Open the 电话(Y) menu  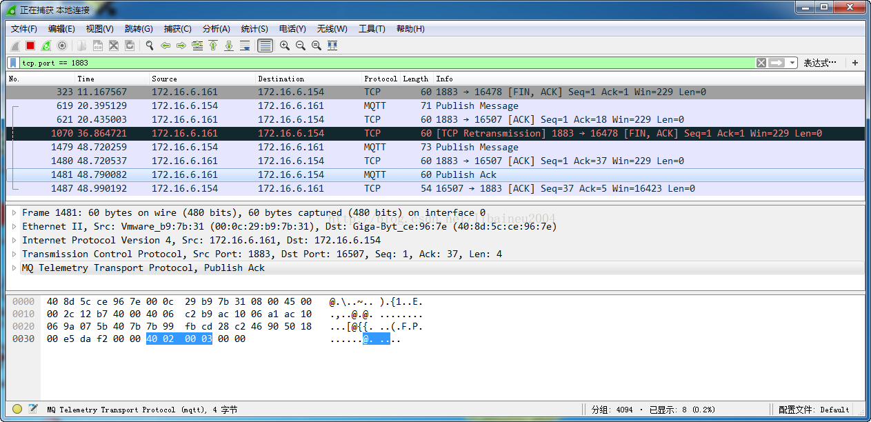pos(292,29)
